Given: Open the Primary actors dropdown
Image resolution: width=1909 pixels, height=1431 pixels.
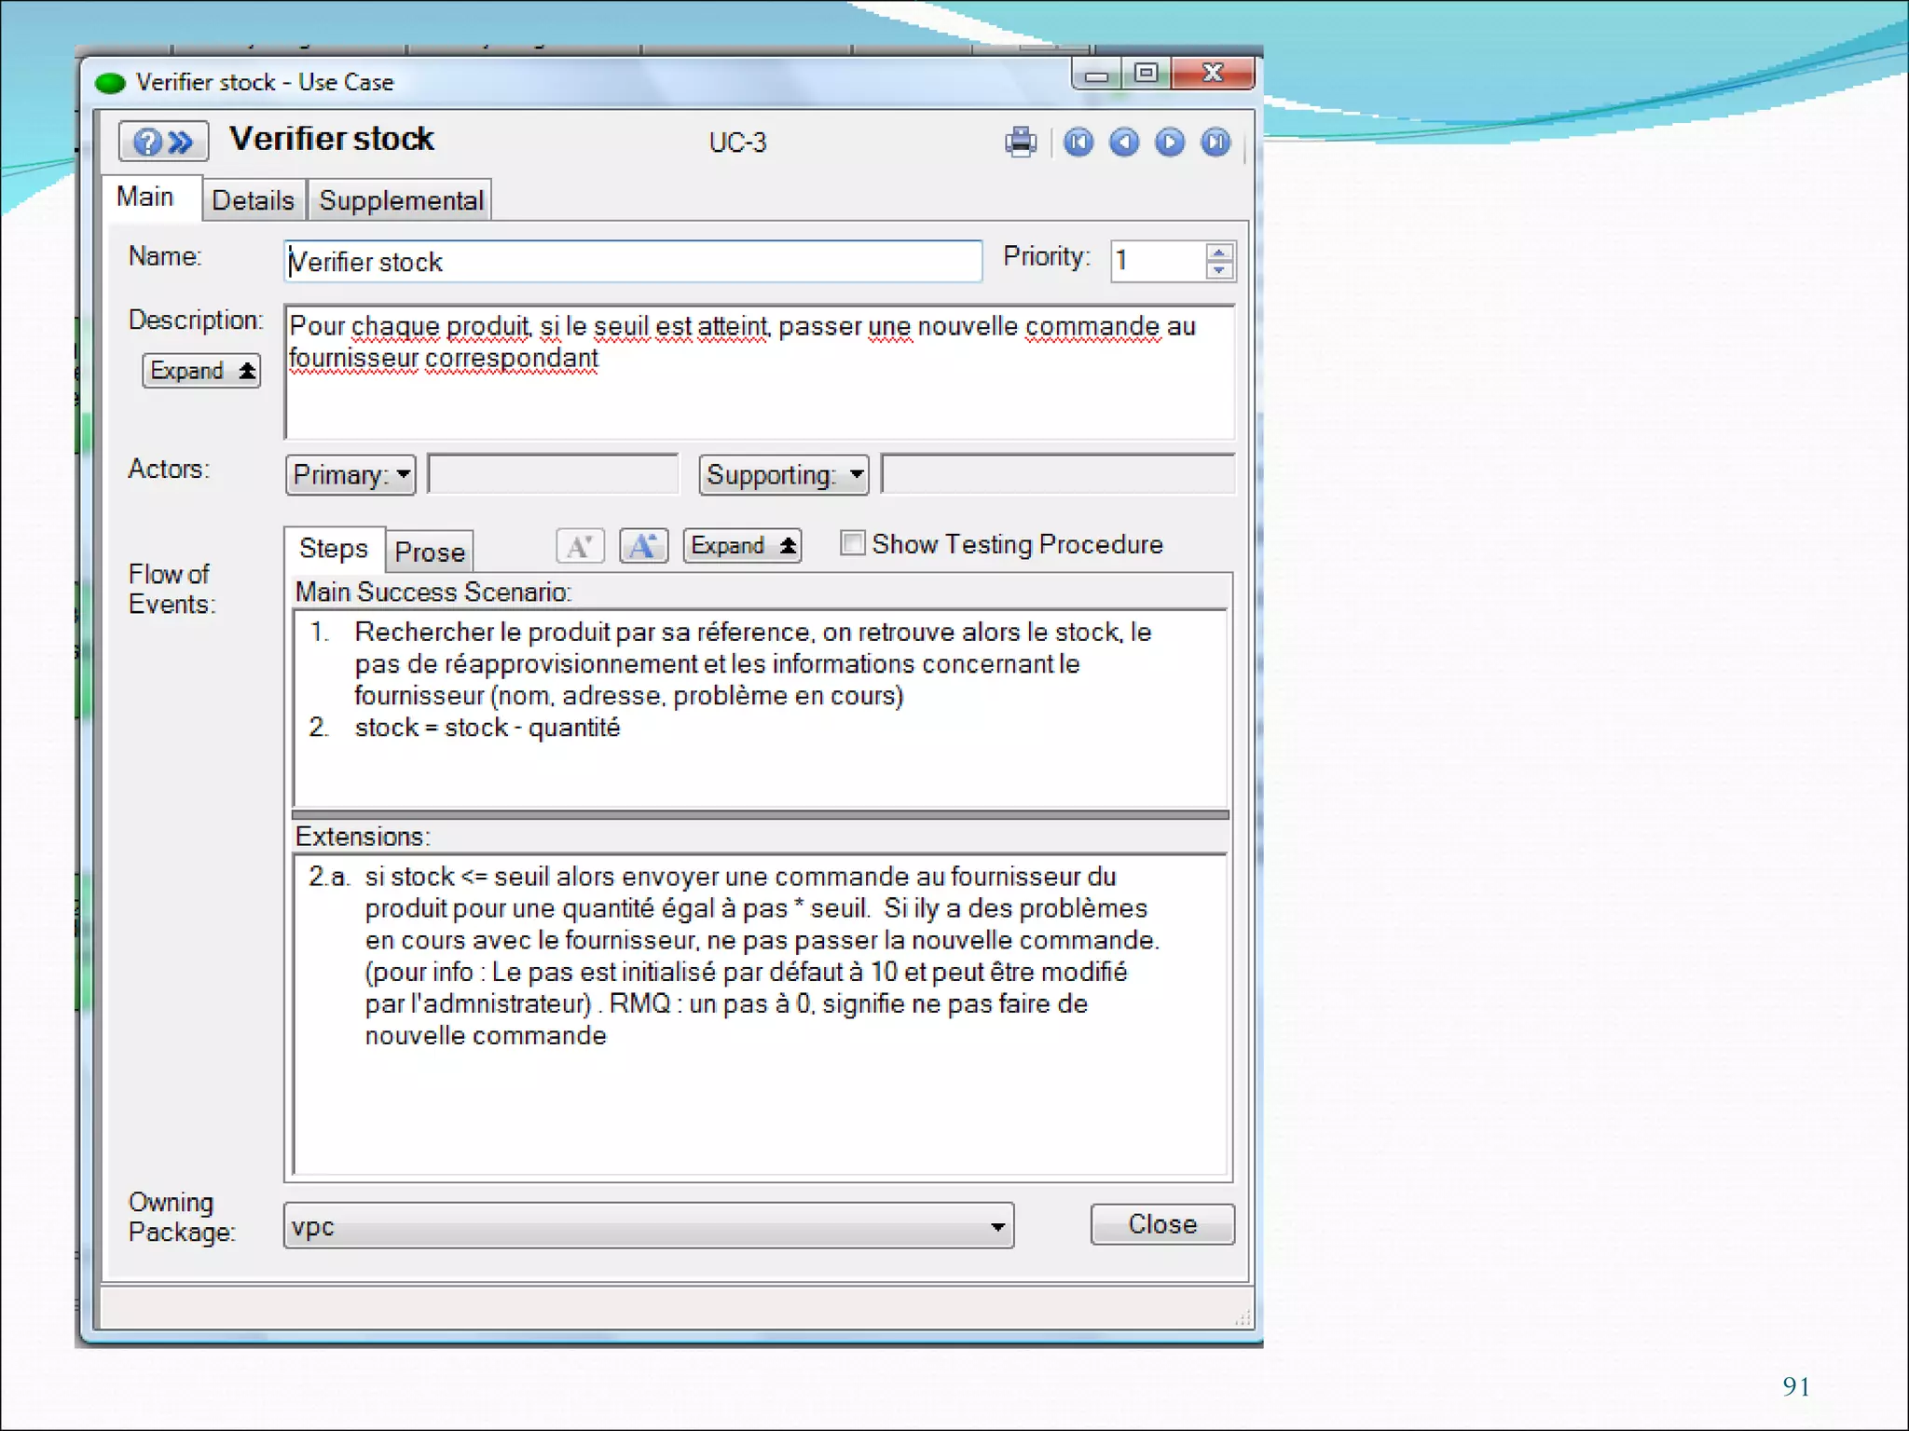Looking at the screenshot, I should point(350,475).
